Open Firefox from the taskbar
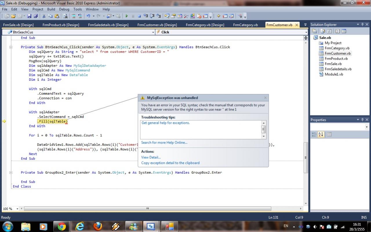Image resolution: width=371 pixels, height=232 pixels. click(x=98, y=226)
